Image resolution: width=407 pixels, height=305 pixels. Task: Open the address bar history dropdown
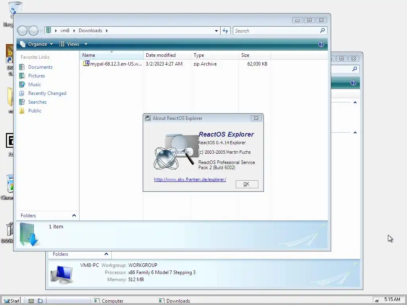216,31
